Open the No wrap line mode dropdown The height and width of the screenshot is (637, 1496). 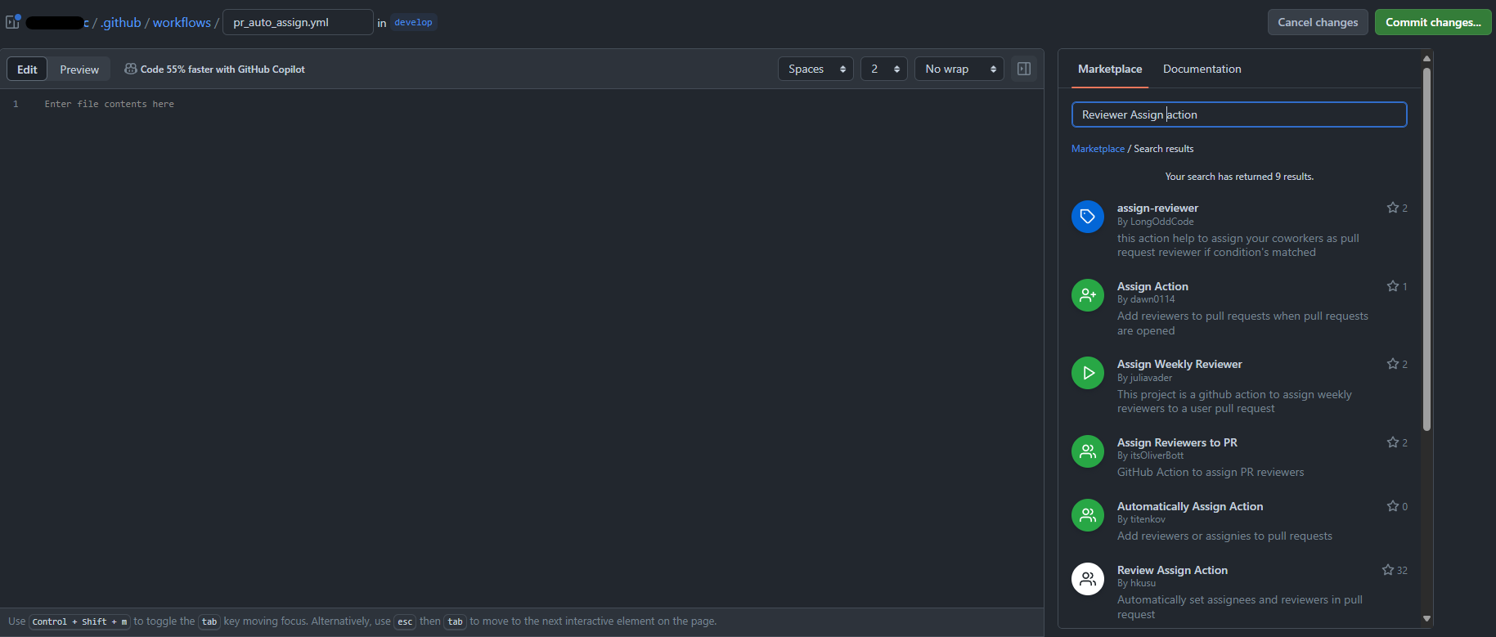(x=959, y=69)
